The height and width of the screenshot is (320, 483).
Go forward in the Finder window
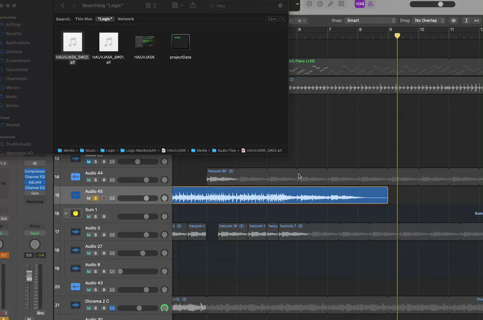click(x=74, y=5)
